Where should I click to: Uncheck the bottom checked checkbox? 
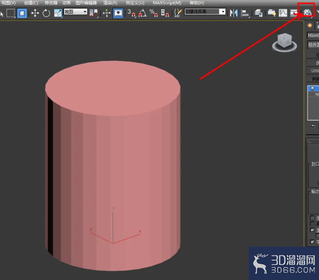(312, 242)
